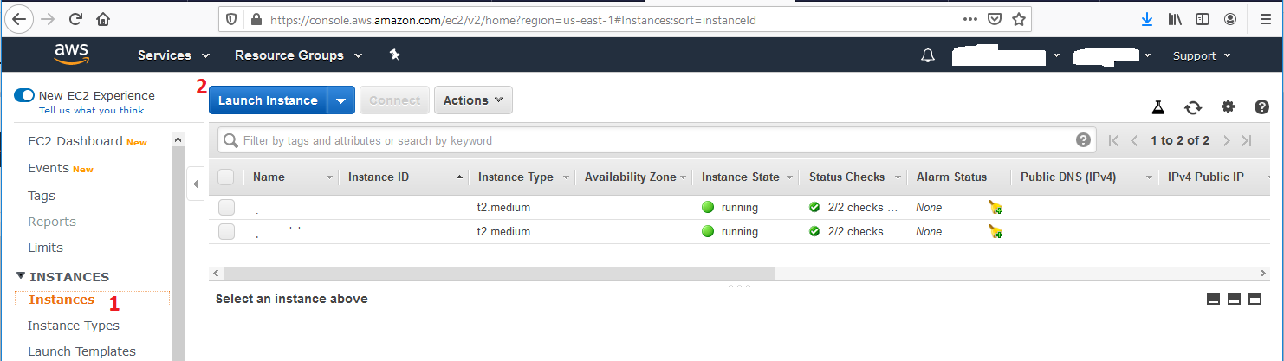The image size is (1284, 361).
Task: Open the AWS notifications bell
Action: [x=928, y=55]
